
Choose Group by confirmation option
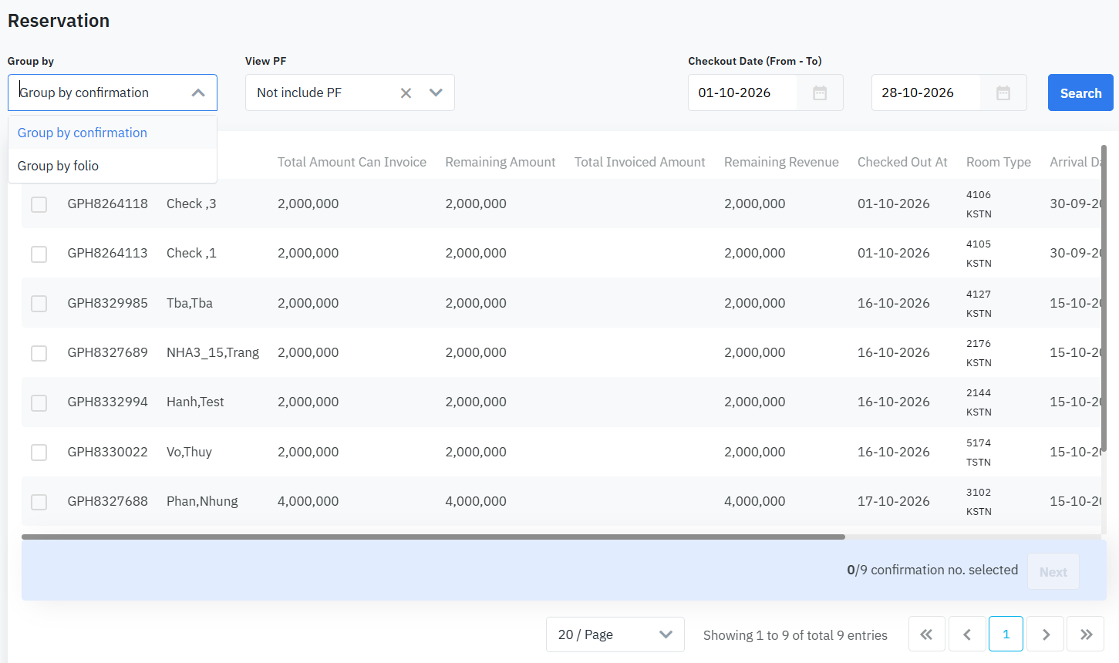point(113,133)
